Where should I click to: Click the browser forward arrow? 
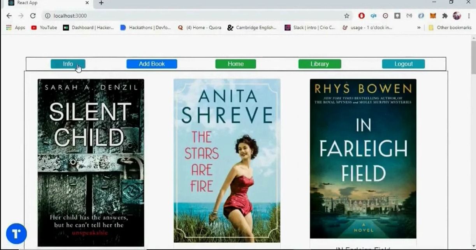[21, 16]
